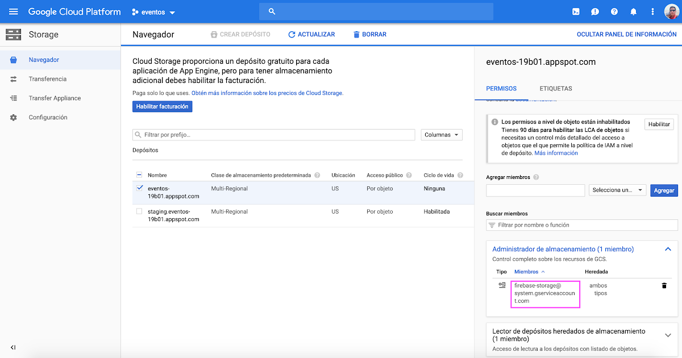Viewport: 682px width, 358px height.
Task: Sort by the Miembros column header
Action: click(x=529, y=272)
